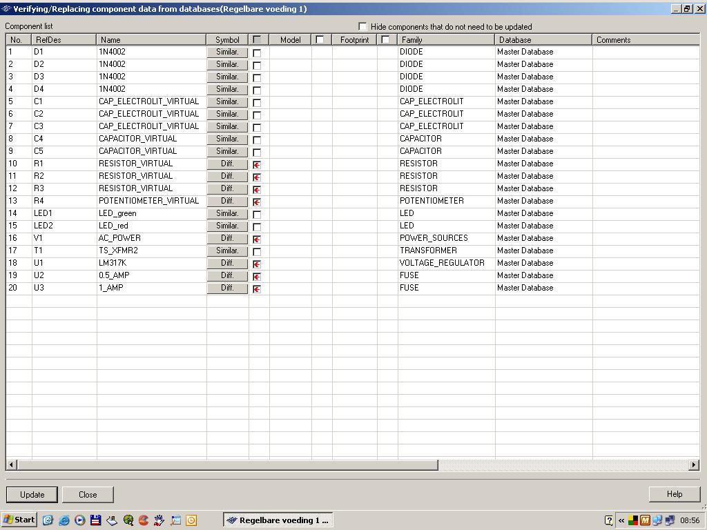The height and width of the screenshot is (530, 707).
Task: Click the question mark icon in taskbar
Action: [608, 520]
